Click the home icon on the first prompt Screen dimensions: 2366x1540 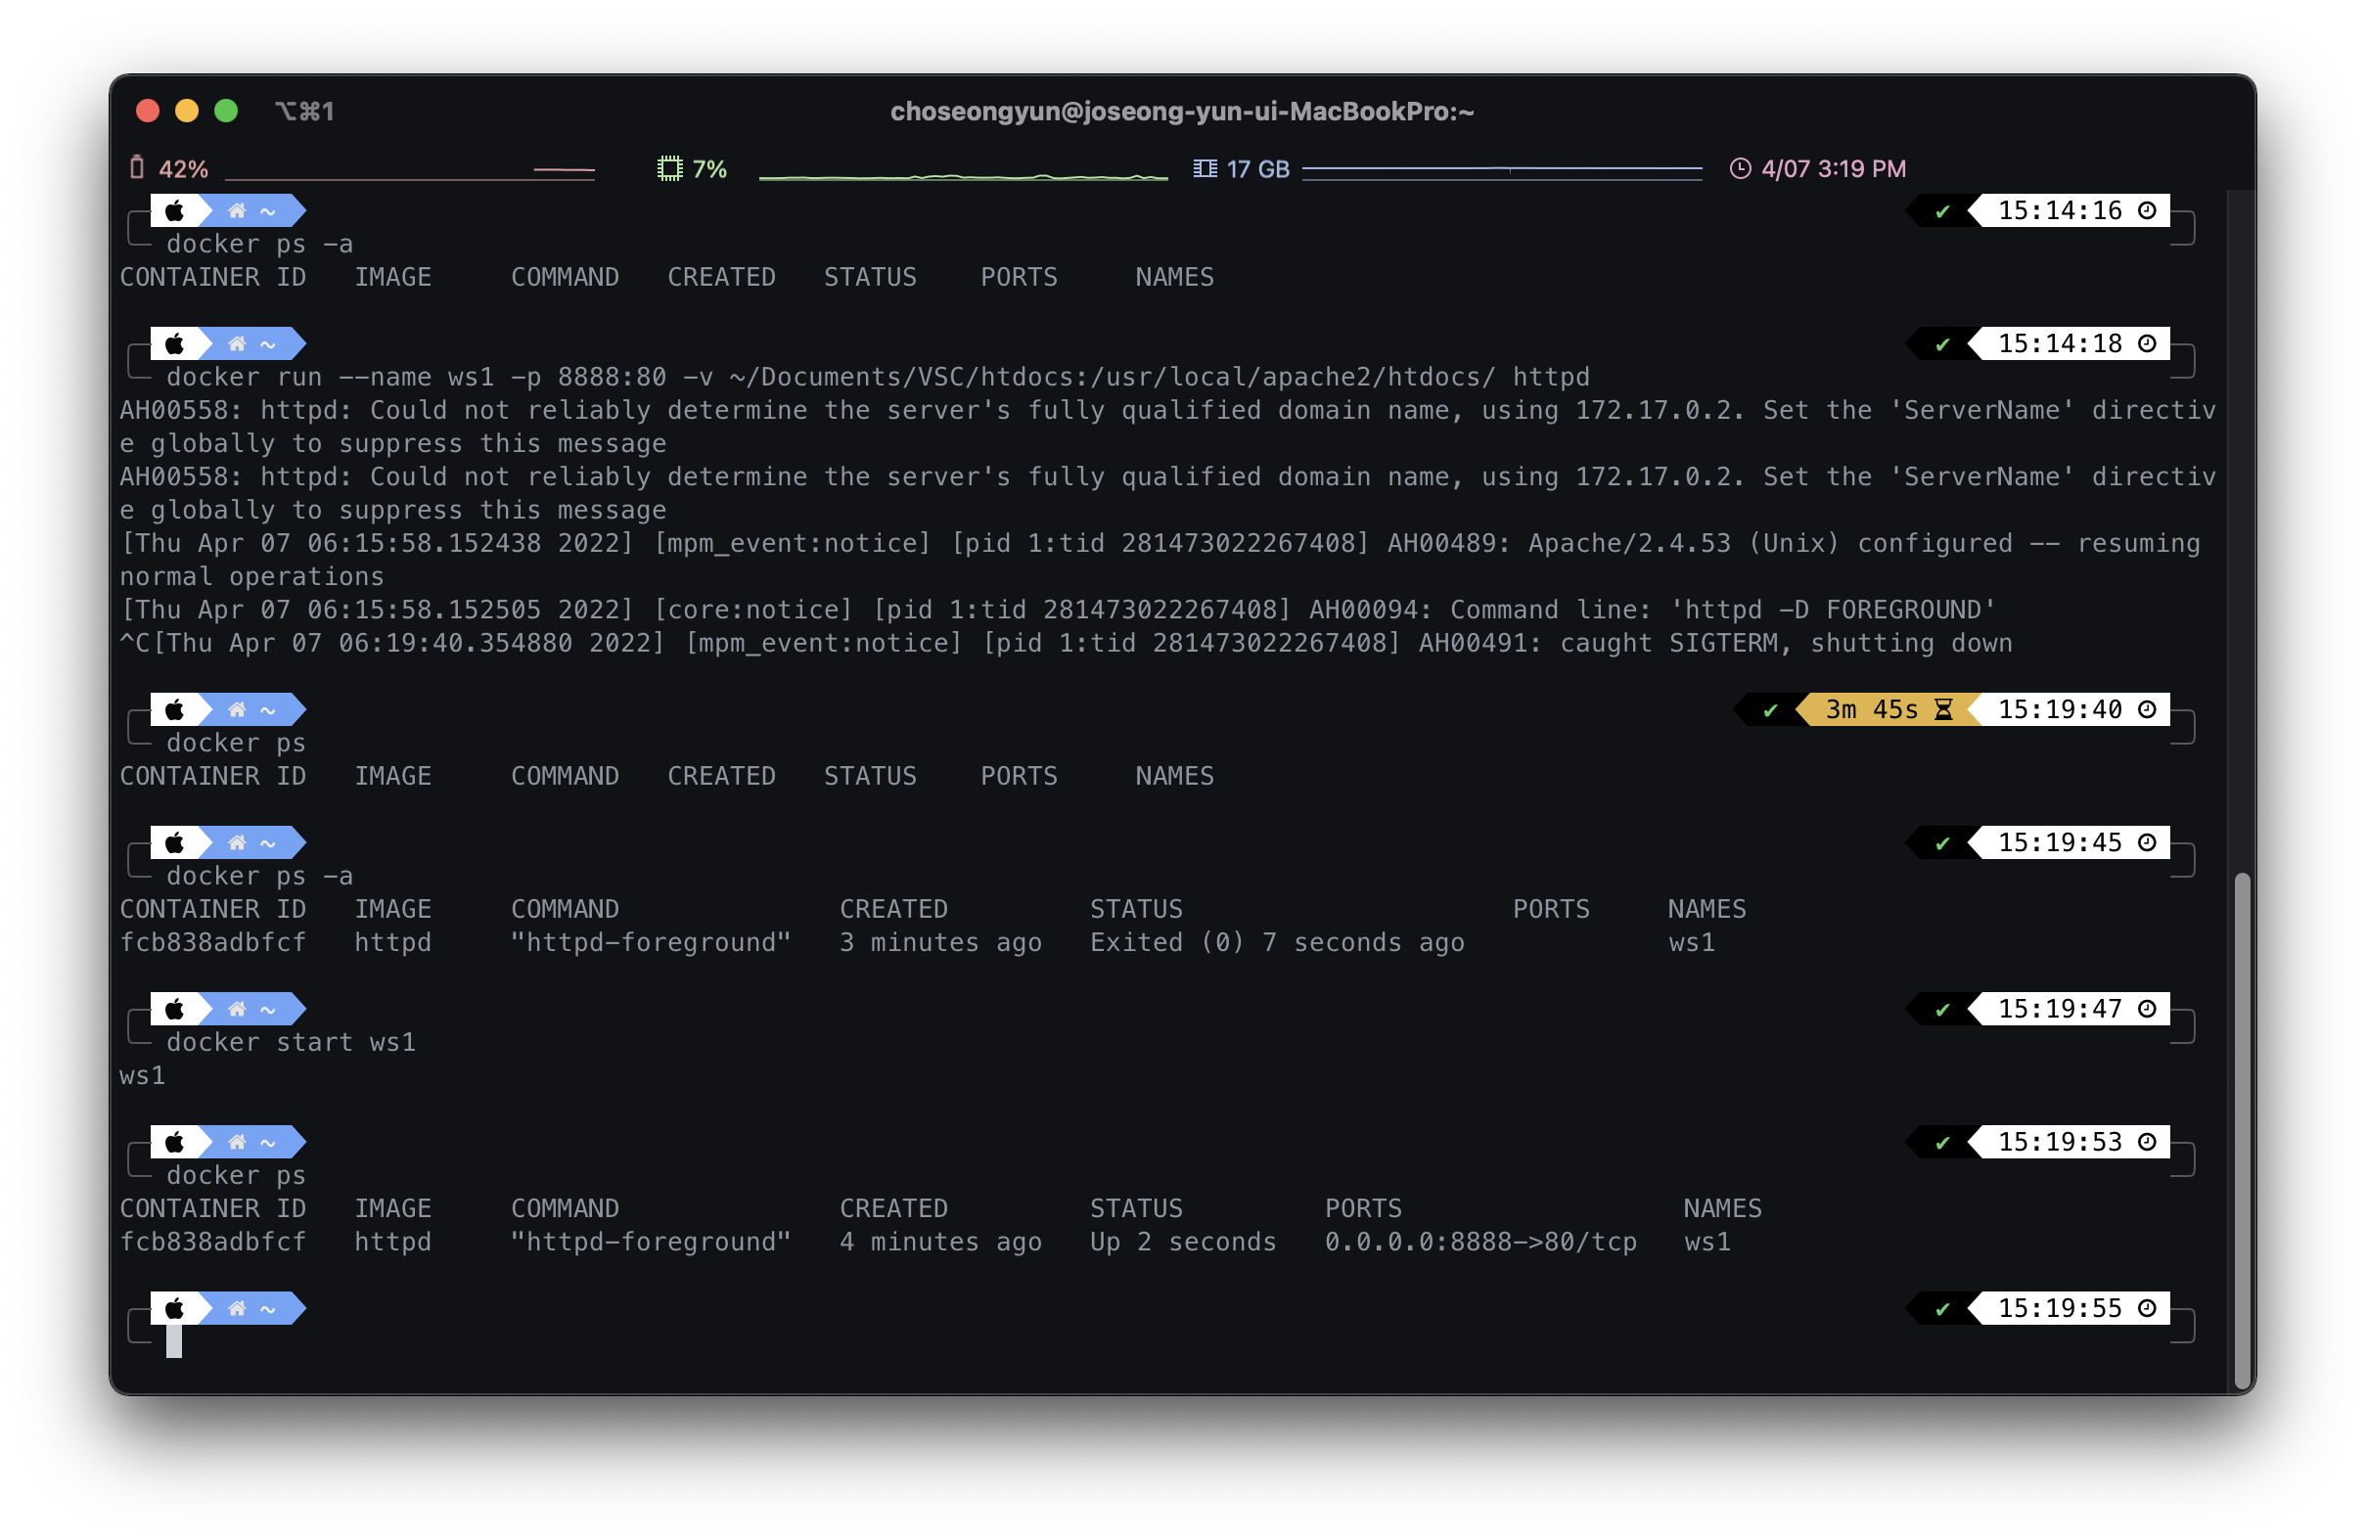point(237,210)
